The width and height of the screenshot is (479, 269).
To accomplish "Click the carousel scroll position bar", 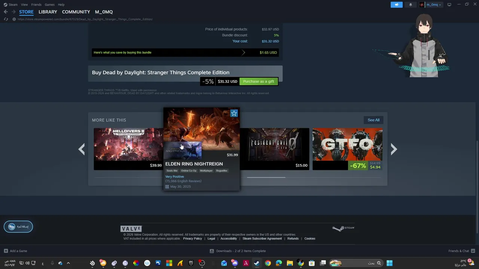I will pos(266,177).
